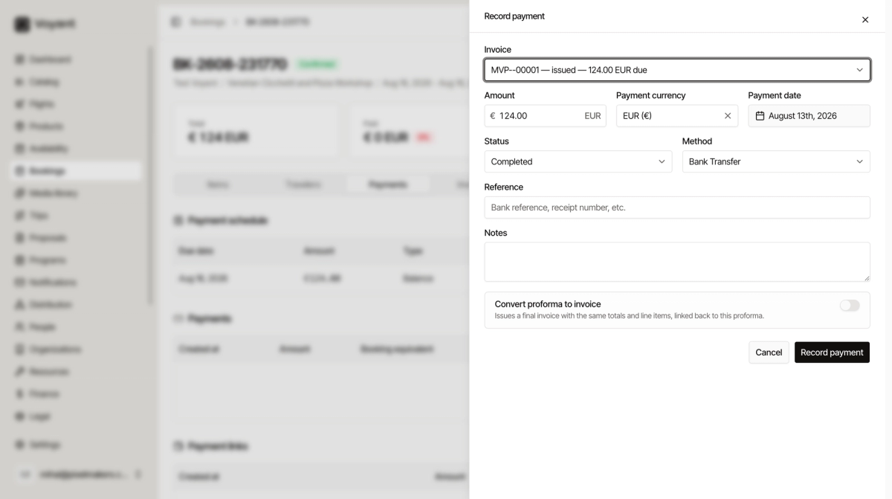Clear the EUR (€) payment currency selection
Screen dimensions: 892x499
pyautogui.click(x=728, y=116)
